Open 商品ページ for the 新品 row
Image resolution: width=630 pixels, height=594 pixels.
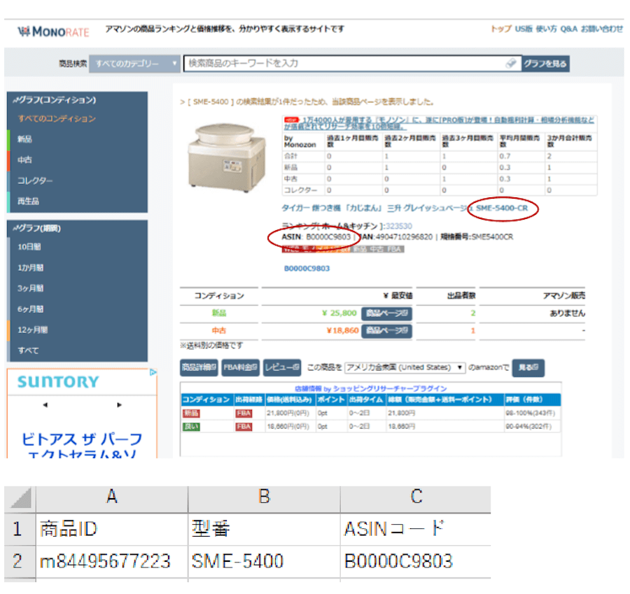point(386,313)
